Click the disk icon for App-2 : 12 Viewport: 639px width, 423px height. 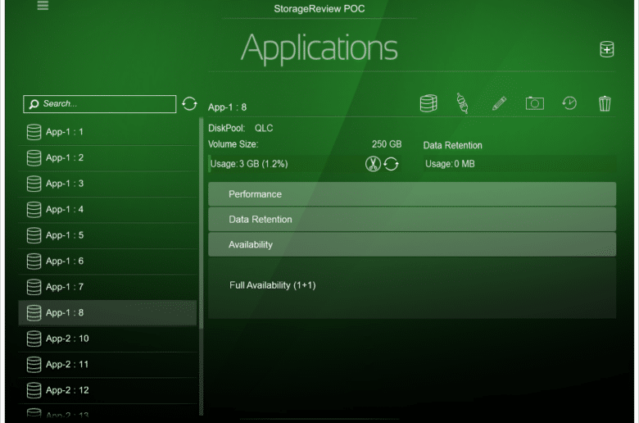(34, 390)
